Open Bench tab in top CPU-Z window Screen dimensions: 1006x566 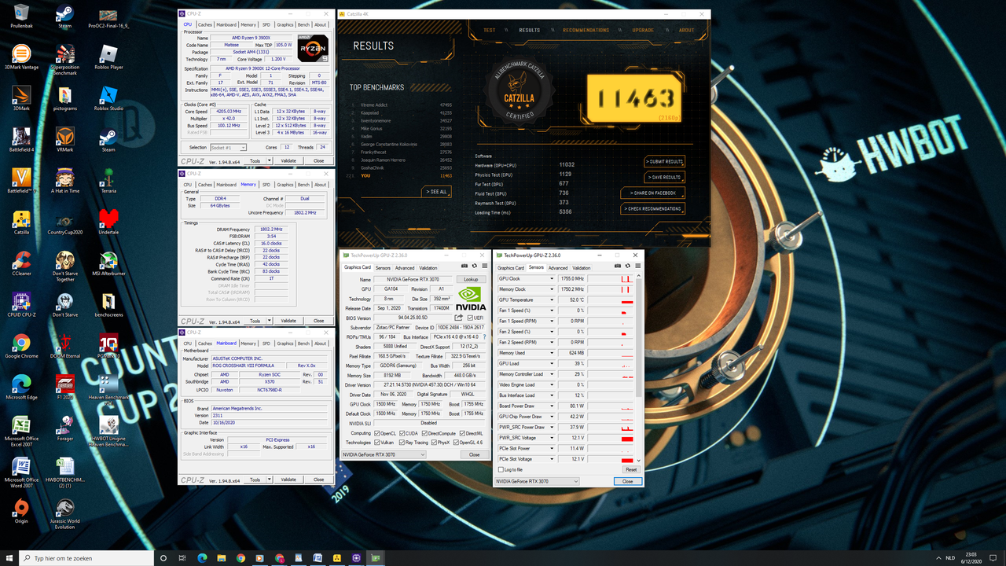pyautogui.click(x=303, y=24)
